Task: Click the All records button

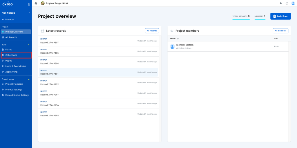Action: coord(152,31)
